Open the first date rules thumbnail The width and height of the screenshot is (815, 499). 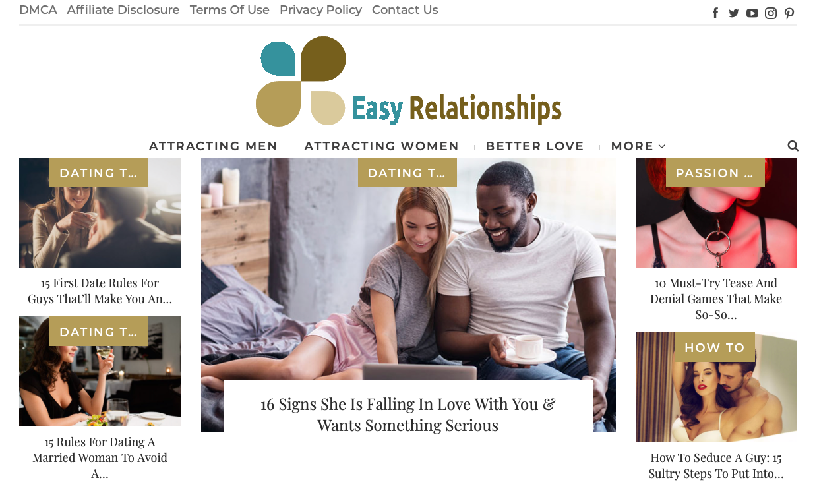(100, 213)
